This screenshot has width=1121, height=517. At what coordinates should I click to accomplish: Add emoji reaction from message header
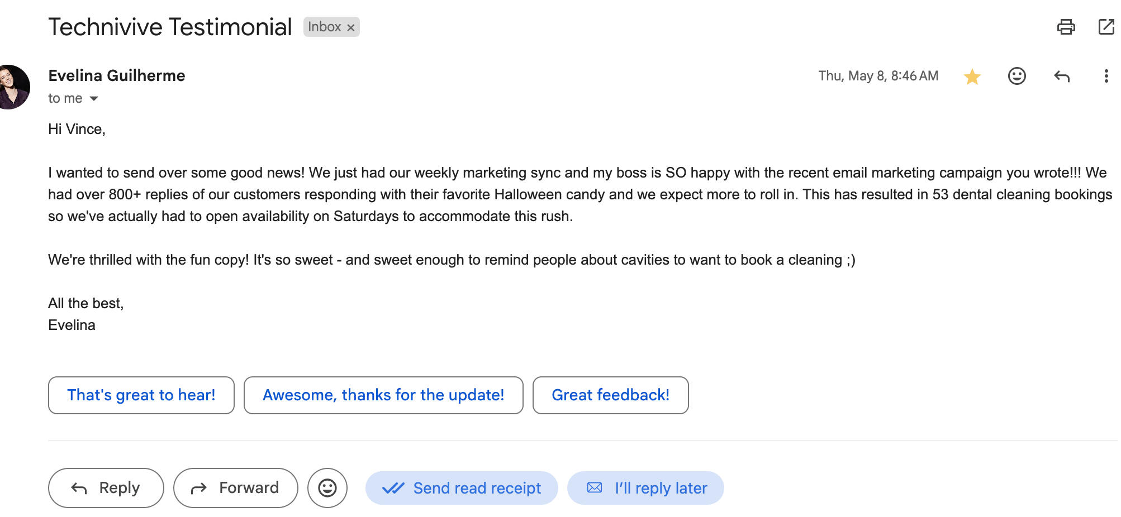coord(1016,76)
